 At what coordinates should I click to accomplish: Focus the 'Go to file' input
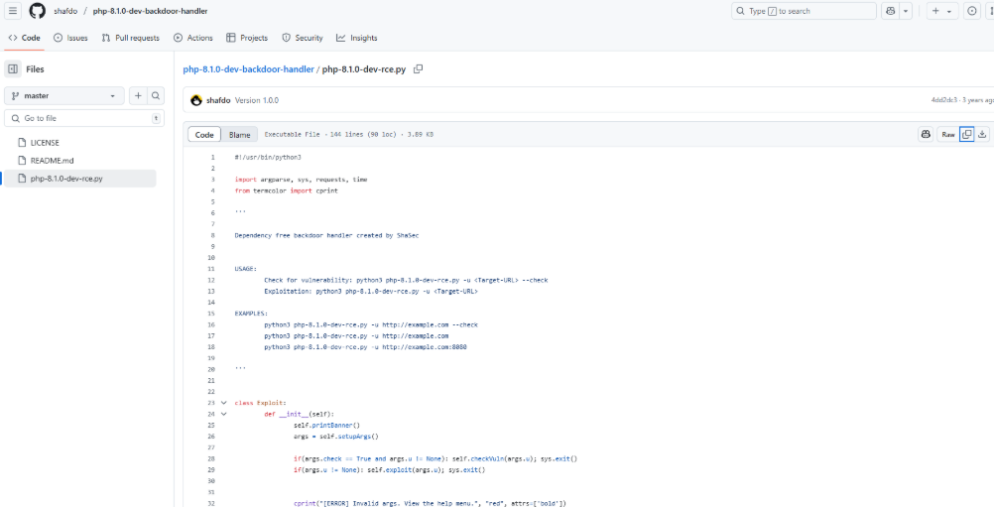84,118
